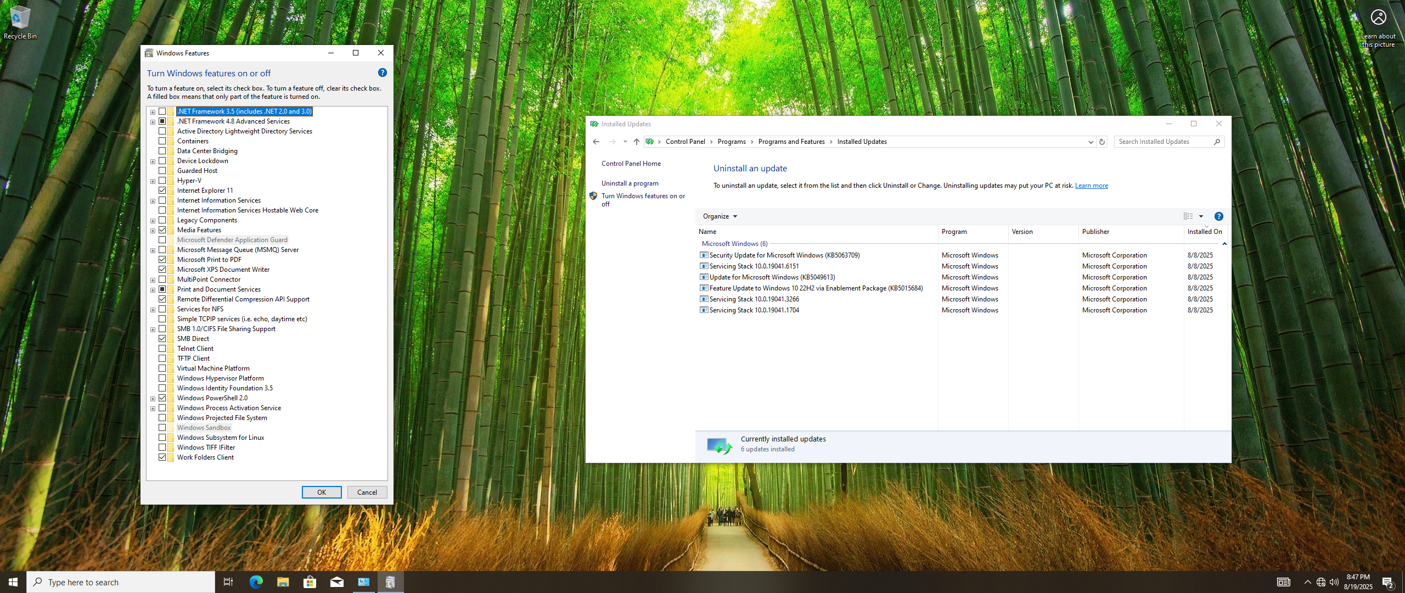Screen dimensions: 1405x593
Task: Click OK in the Windows Features dialog
Action: pos(322,492)
